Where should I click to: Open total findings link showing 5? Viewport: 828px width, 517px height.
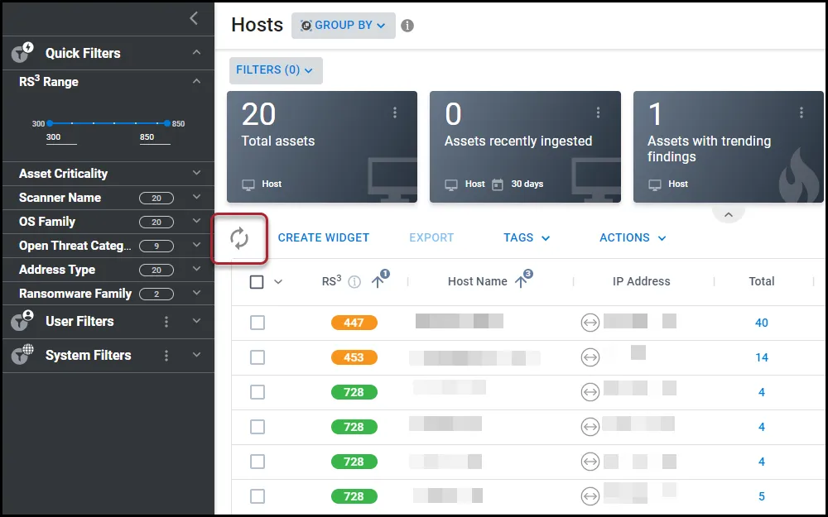click(762, 496)
